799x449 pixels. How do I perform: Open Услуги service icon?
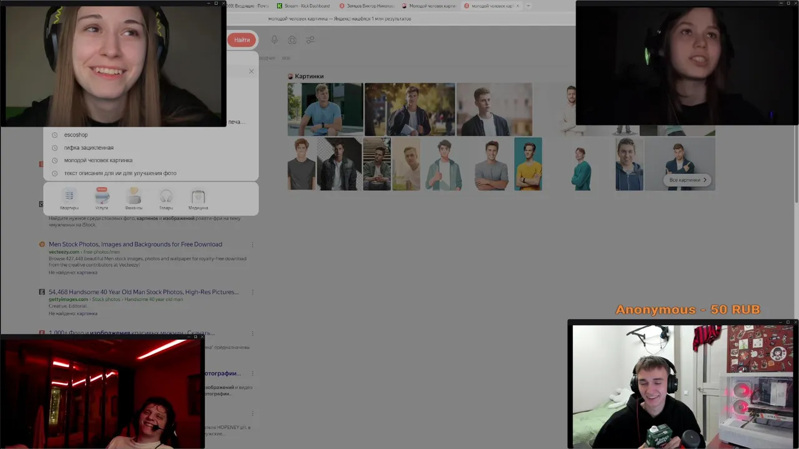coord(102,199)
